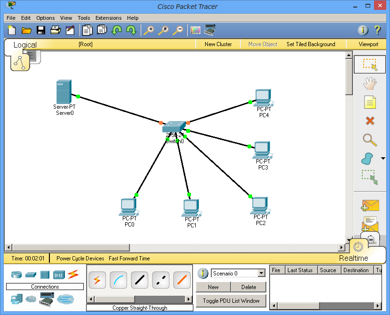Open the View menu
The image size is (390, 315).
coord(66,18)
